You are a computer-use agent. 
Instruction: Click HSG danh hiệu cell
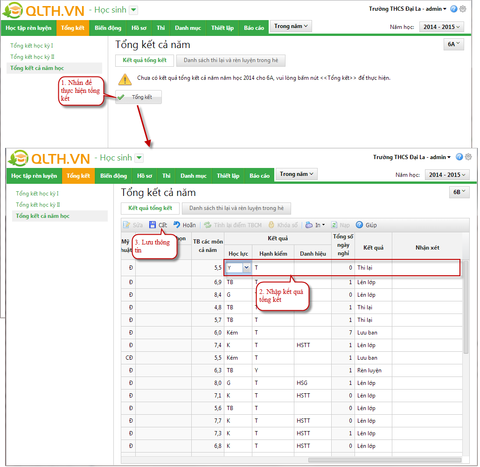coord(313,383)
